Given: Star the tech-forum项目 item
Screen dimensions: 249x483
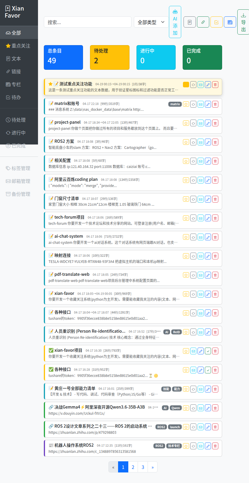Looking at the screenshot, I should (x=186, y=218).
